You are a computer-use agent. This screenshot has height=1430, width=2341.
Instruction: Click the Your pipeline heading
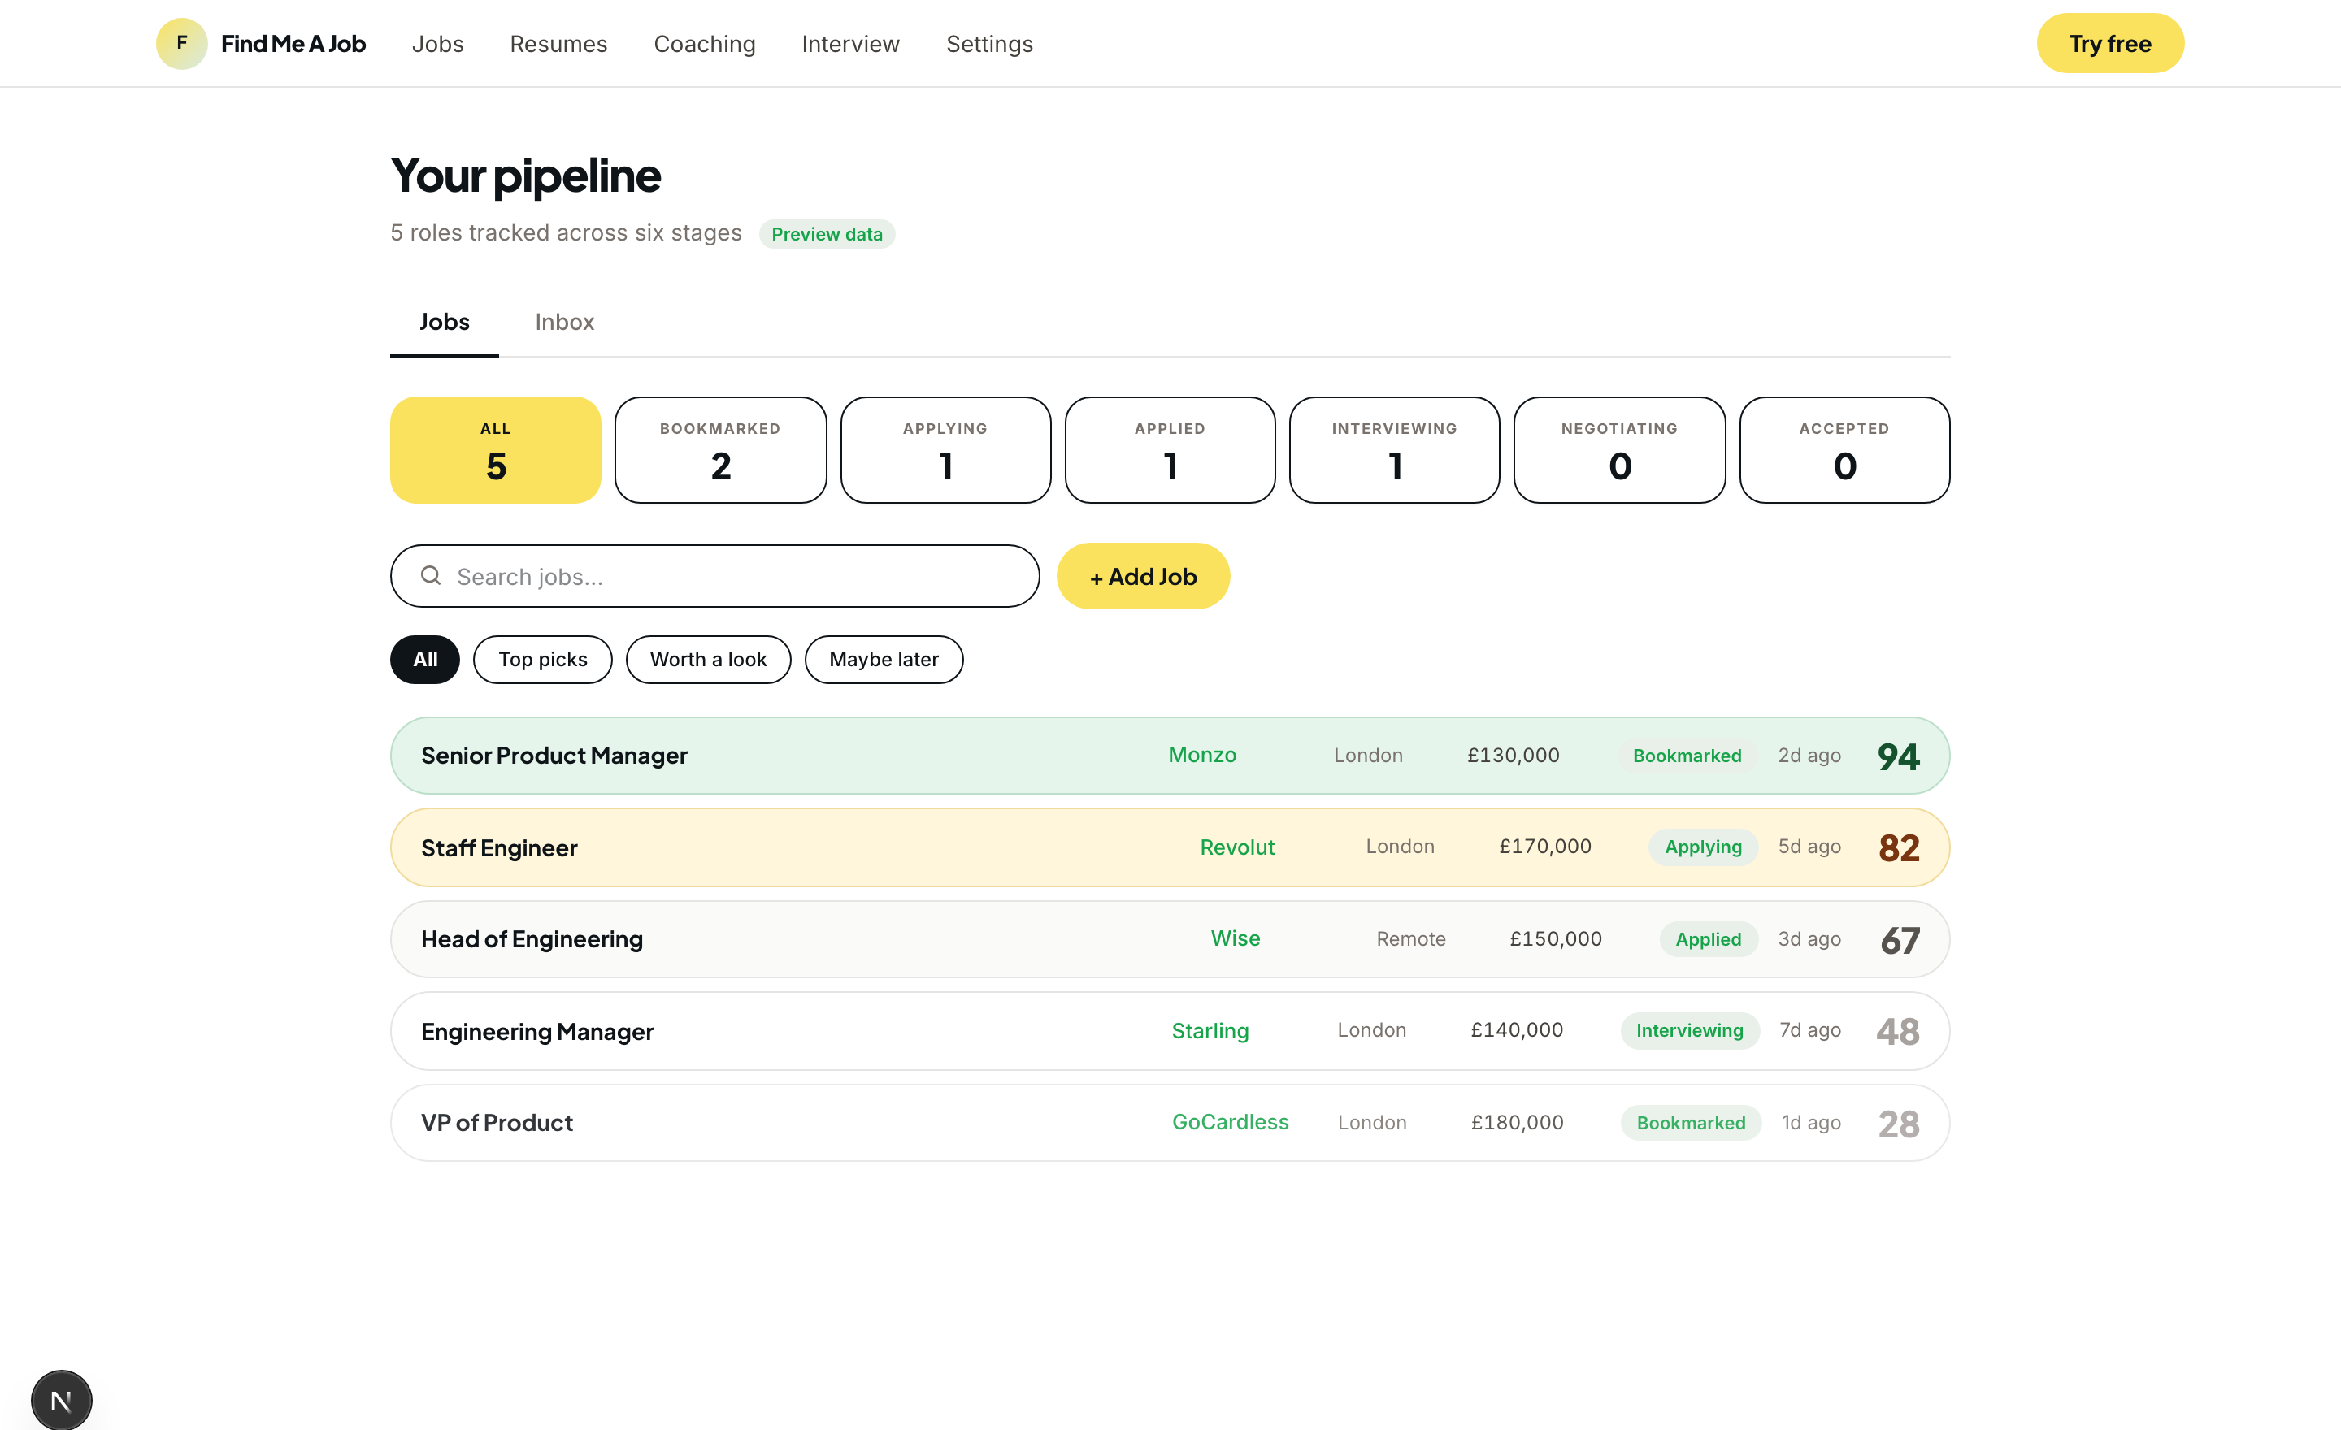click(x=525, y=175)
